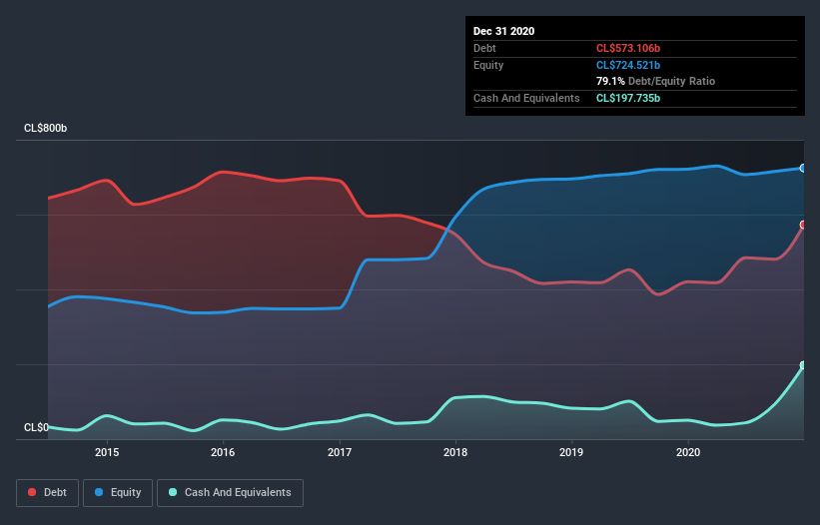Click the CL$573.106b debt value
Viewport: 820px width, 525px height.
[628, 48]
